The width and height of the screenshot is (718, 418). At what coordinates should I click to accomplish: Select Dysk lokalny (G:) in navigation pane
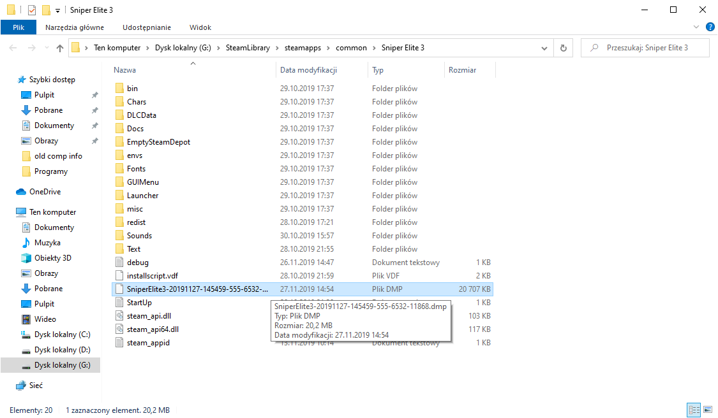pyautogui.click(x=50, y=365)
